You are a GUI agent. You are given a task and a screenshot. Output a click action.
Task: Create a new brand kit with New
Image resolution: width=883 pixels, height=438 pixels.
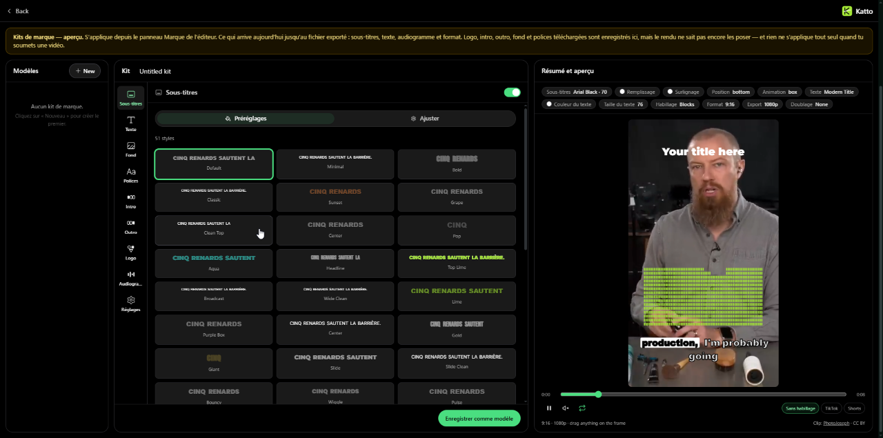[85, 71]
